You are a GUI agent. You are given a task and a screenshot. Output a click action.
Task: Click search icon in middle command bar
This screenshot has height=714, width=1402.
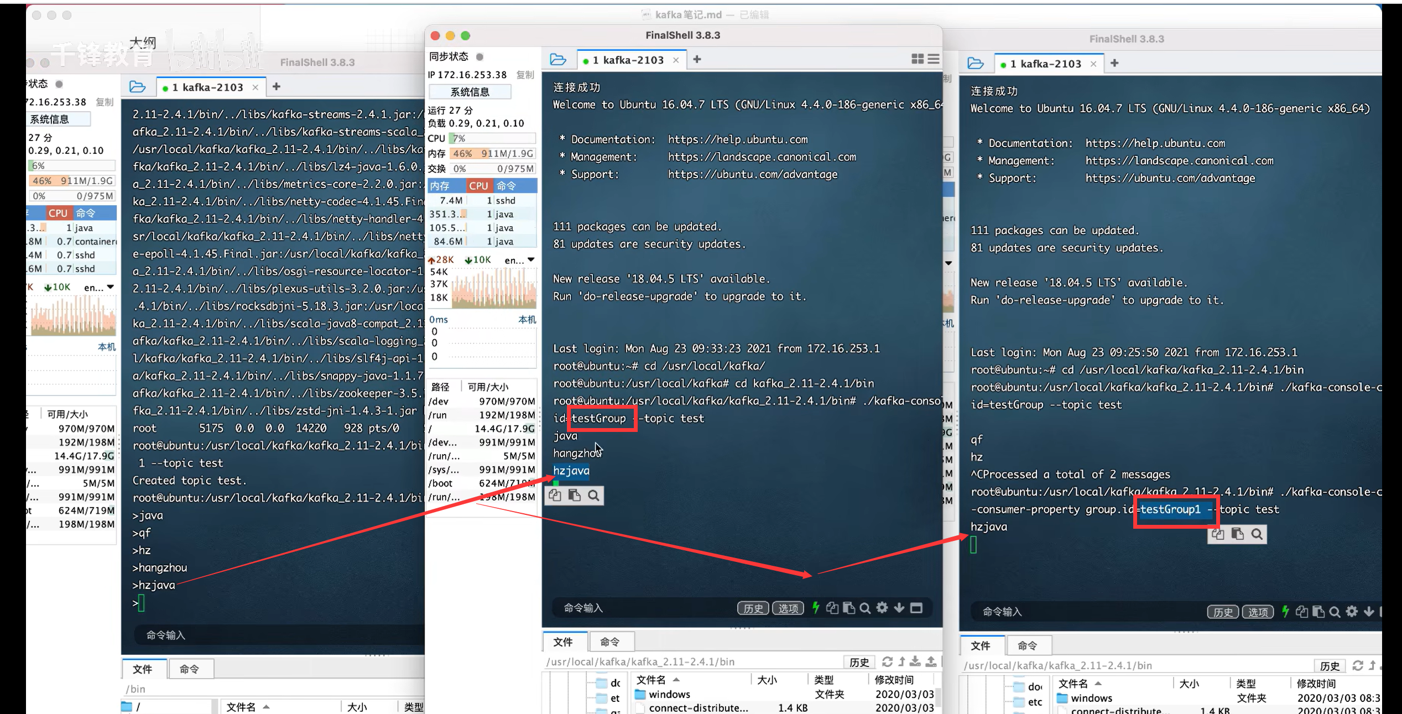tap(865, 608)
